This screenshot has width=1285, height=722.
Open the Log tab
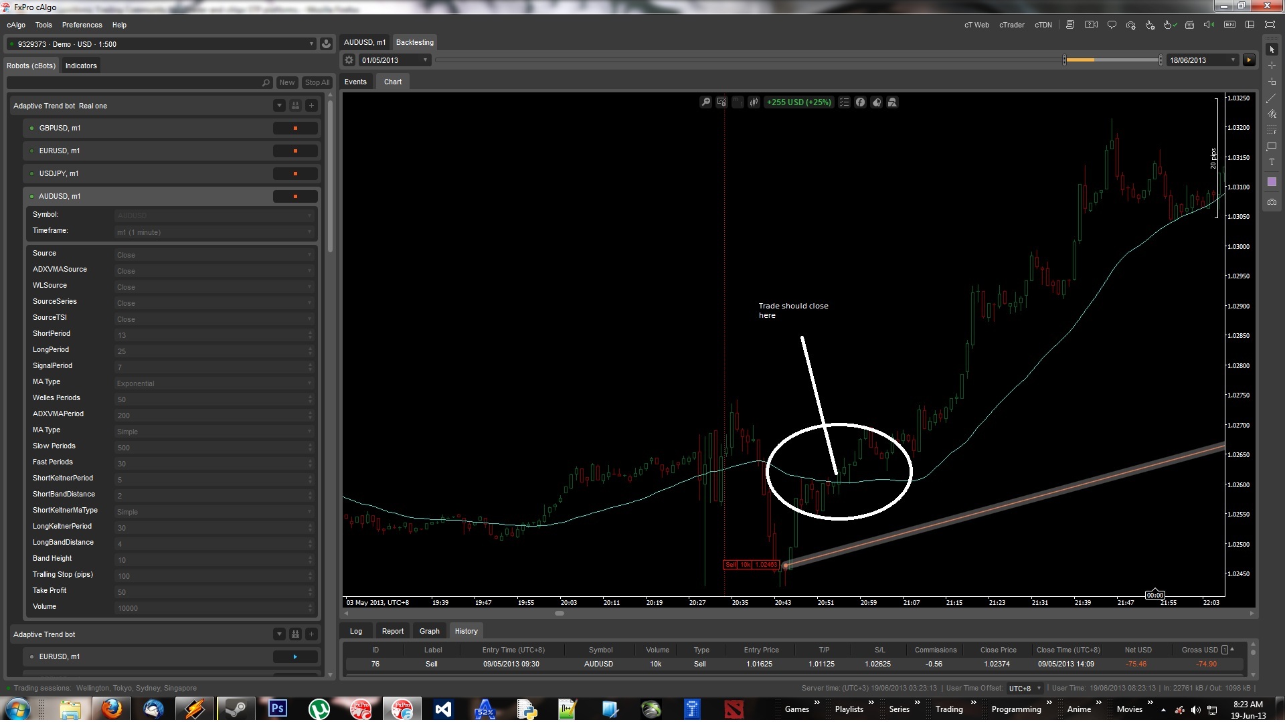click(356, 631)
